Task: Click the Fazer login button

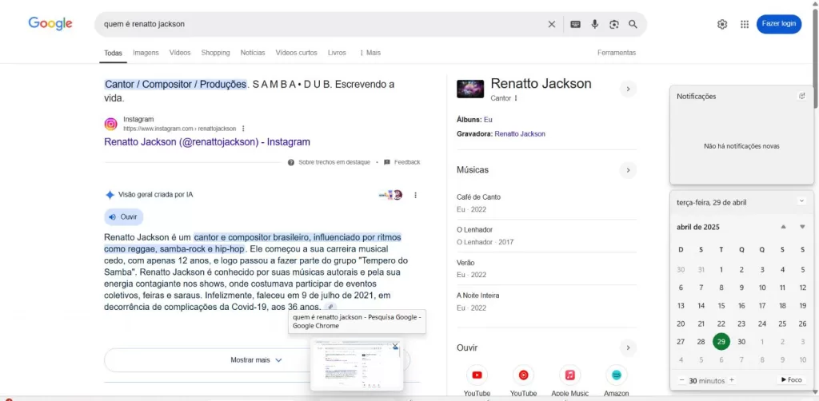Action: tap(778, 24)
